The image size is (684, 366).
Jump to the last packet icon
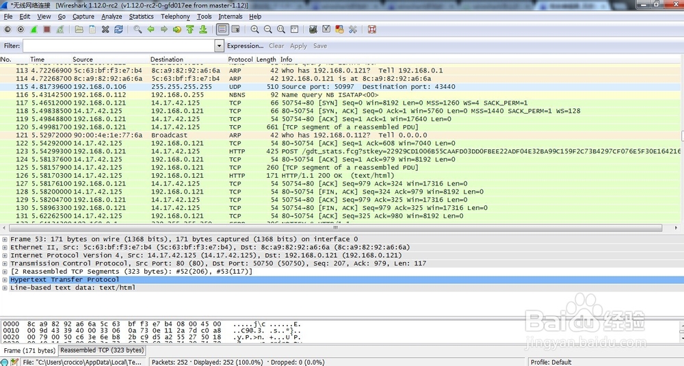point(203,29)
